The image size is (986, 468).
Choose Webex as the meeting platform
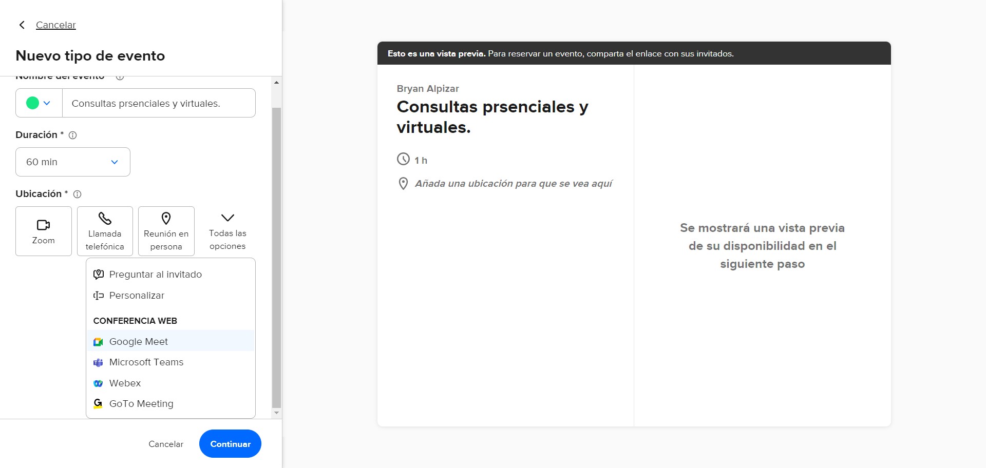click(x=125, y=383)
